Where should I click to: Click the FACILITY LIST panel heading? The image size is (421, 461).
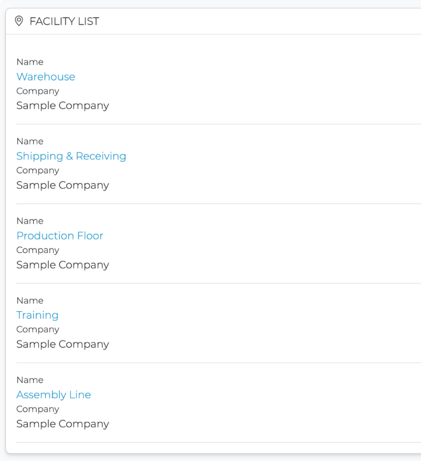pos(64,21)
